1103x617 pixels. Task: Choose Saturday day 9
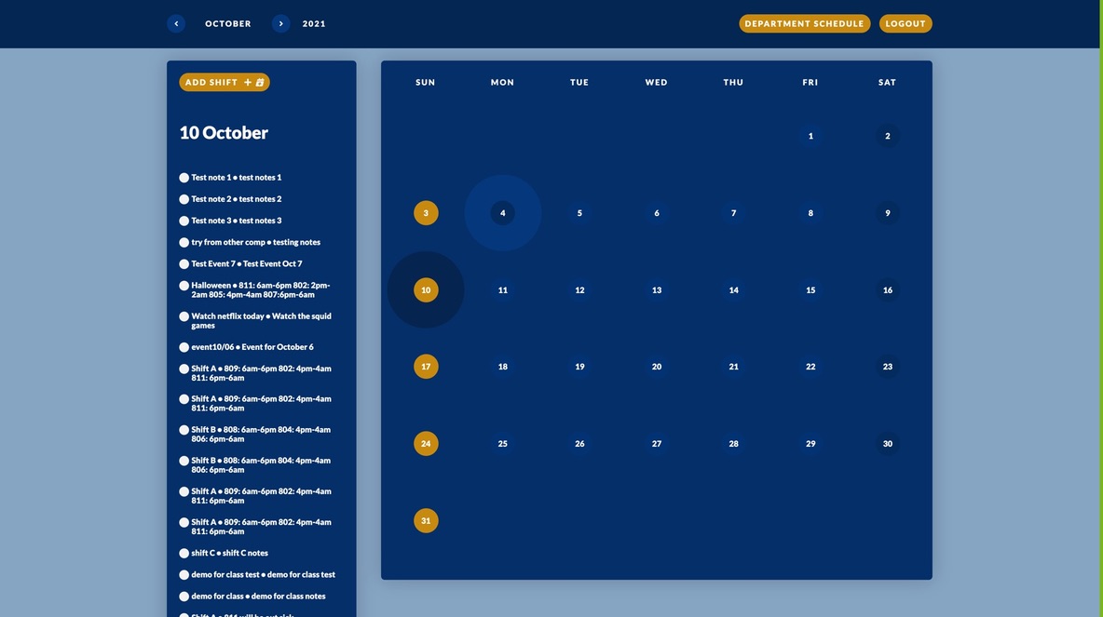click(888, 213)
